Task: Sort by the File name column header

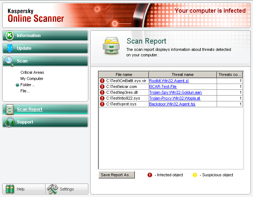Action: point(124,75)
